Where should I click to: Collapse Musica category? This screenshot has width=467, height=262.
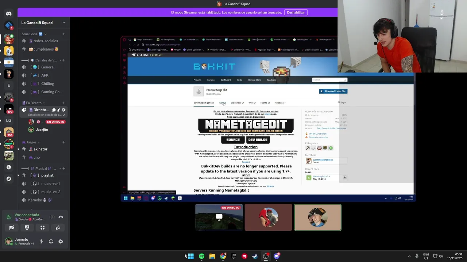(41, 168)
